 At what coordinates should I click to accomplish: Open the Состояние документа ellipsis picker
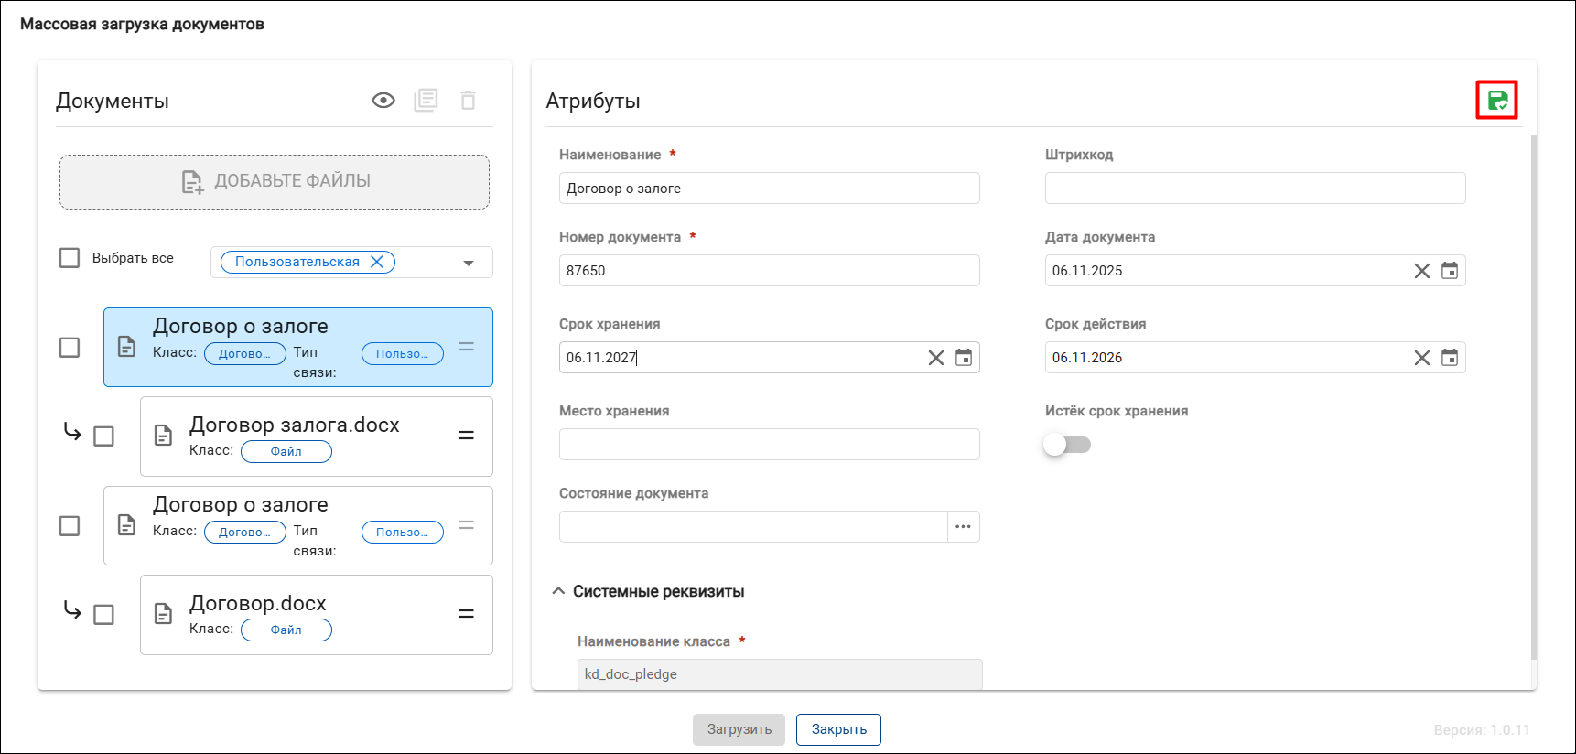[964, 527]
